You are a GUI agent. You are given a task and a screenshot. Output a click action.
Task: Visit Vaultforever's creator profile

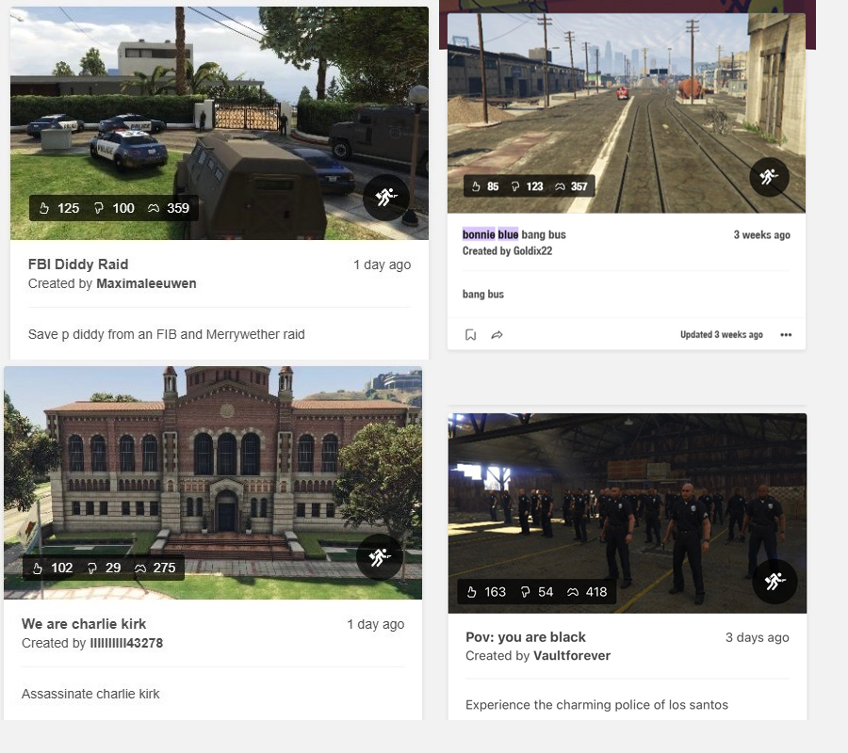click(x=571, y=655)
